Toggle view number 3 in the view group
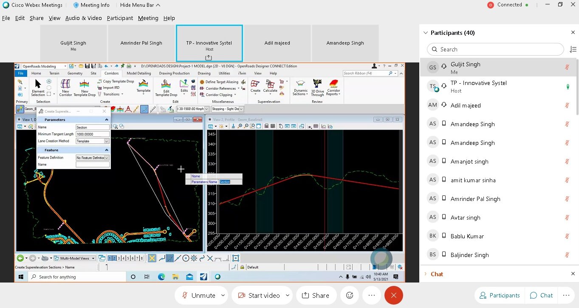The image size is (579, 308). [119, 258]
